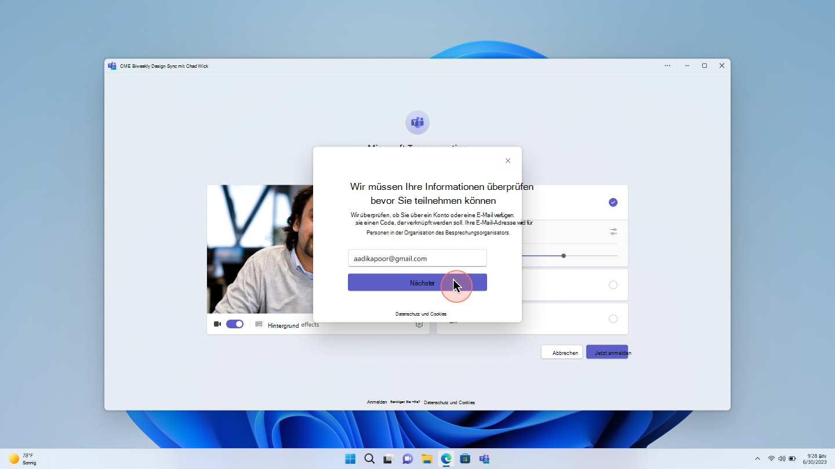The height and width of the screenshot is (469, 835).
Task: Select the second audio option radio button
Action: 613,285
